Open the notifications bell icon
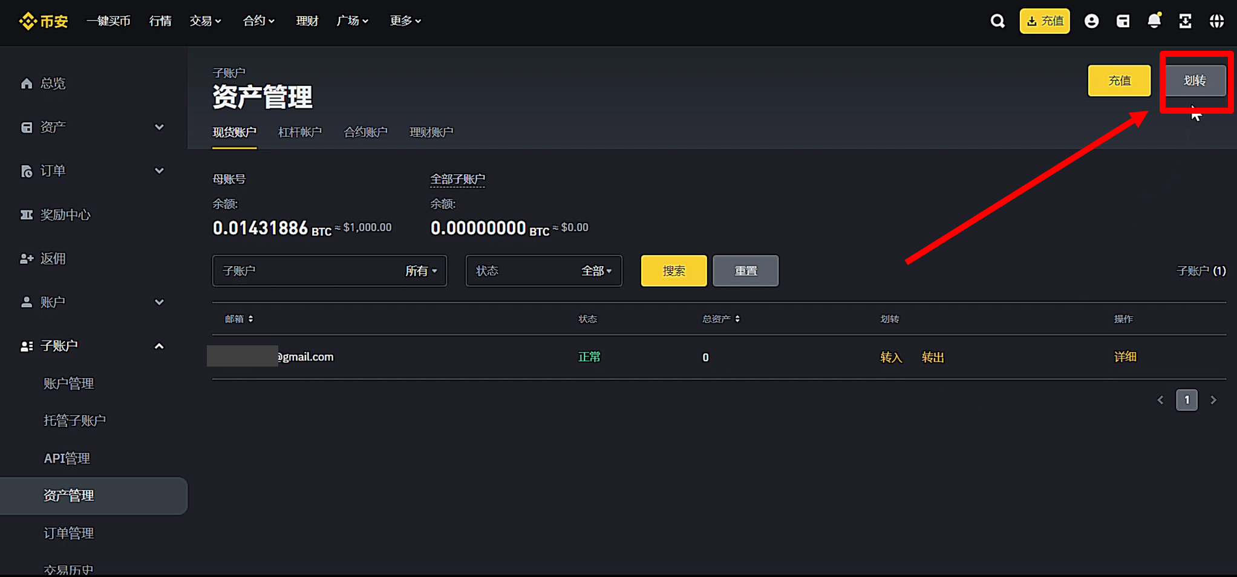 (x=1154, y=21)
